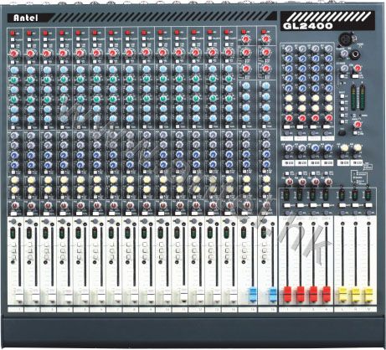Click channel 1 green LED meter above fader
The height and width of the screenshot is (350, 386).
point(13,233)
